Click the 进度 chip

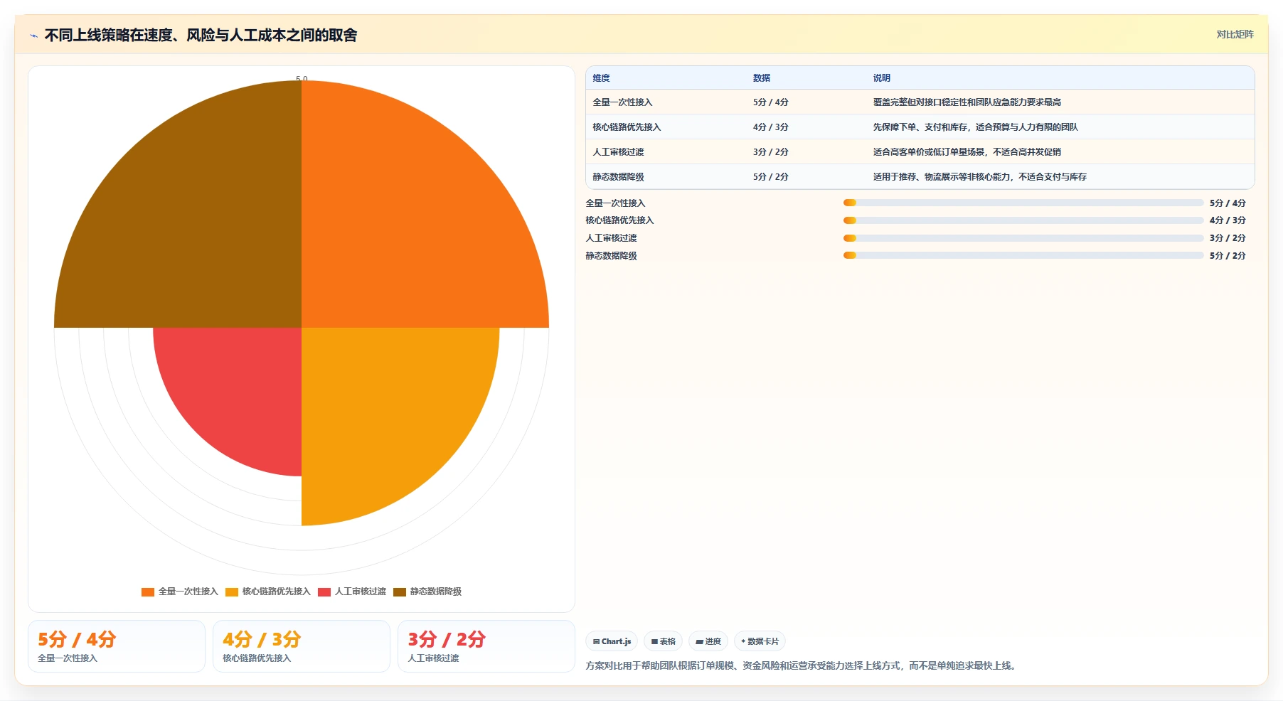[708, 641]
